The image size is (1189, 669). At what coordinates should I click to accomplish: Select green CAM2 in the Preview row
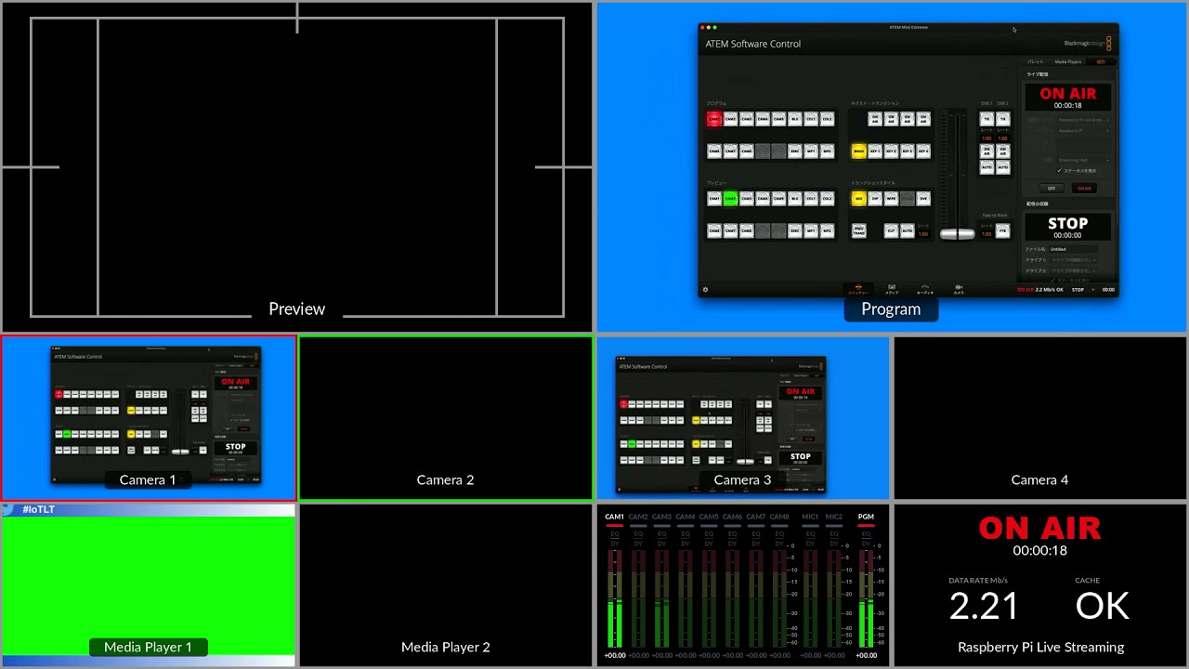(x=730, y=199)
